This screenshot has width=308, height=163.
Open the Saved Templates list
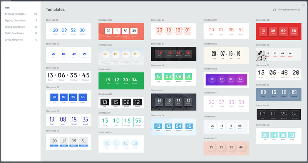click(x=13, y=40)
